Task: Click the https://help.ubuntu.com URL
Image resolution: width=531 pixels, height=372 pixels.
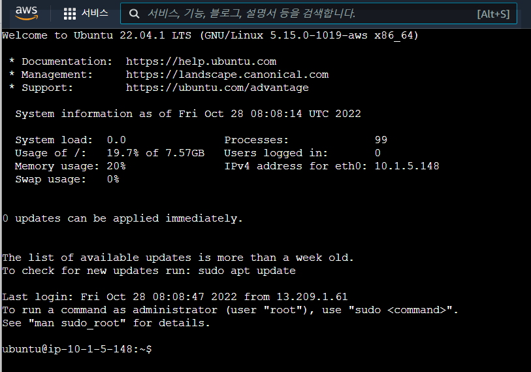Action: [x=201, y=61]
